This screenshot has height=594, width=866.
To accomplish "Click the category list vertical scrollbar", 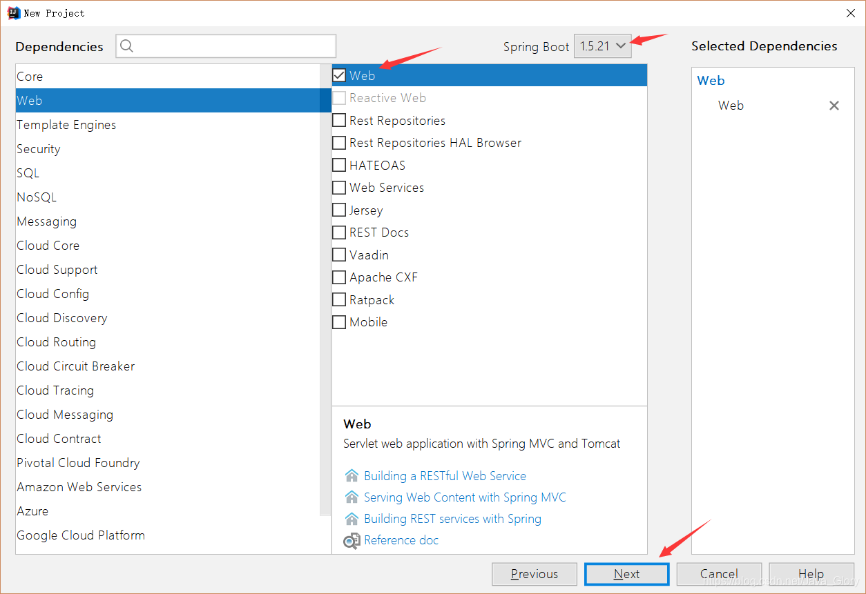I will click(325, 290).
